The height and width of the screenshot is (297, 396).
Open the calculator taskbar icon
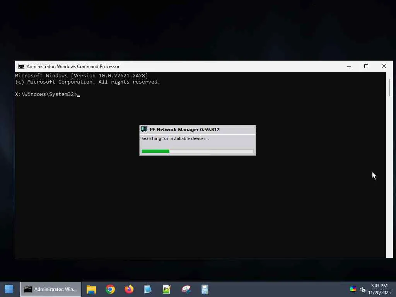pyautogui.click(x=205, y=289)
